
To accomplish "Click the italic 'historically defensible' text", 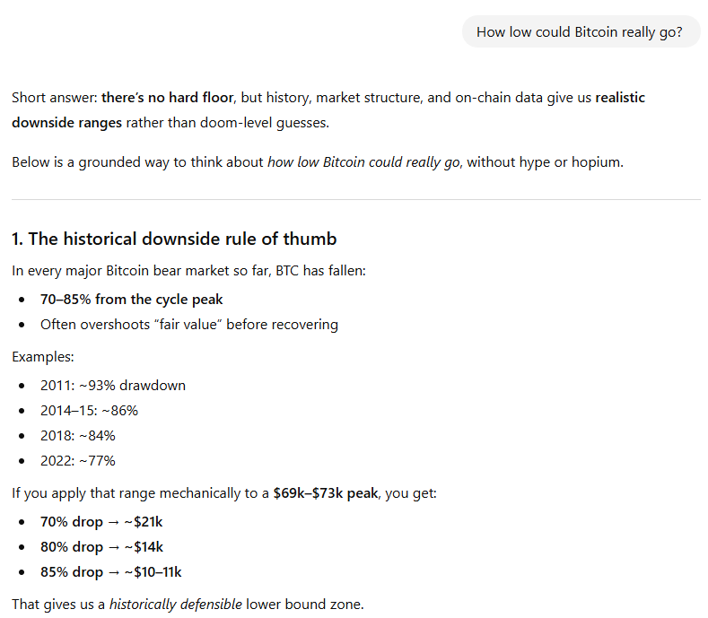I will click(176, 605).
